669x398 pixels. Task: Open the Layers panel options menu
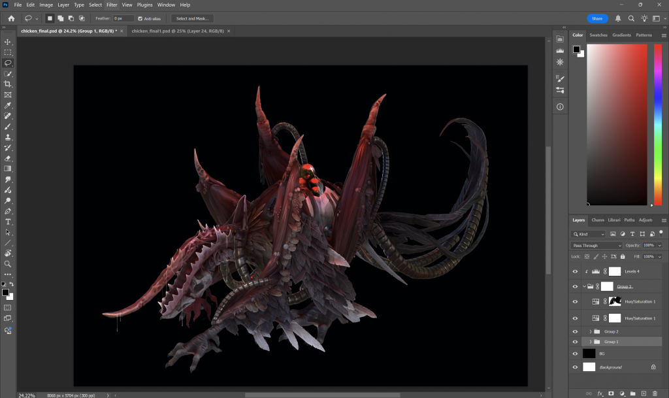pyautogui.click(x=664, y=220)
